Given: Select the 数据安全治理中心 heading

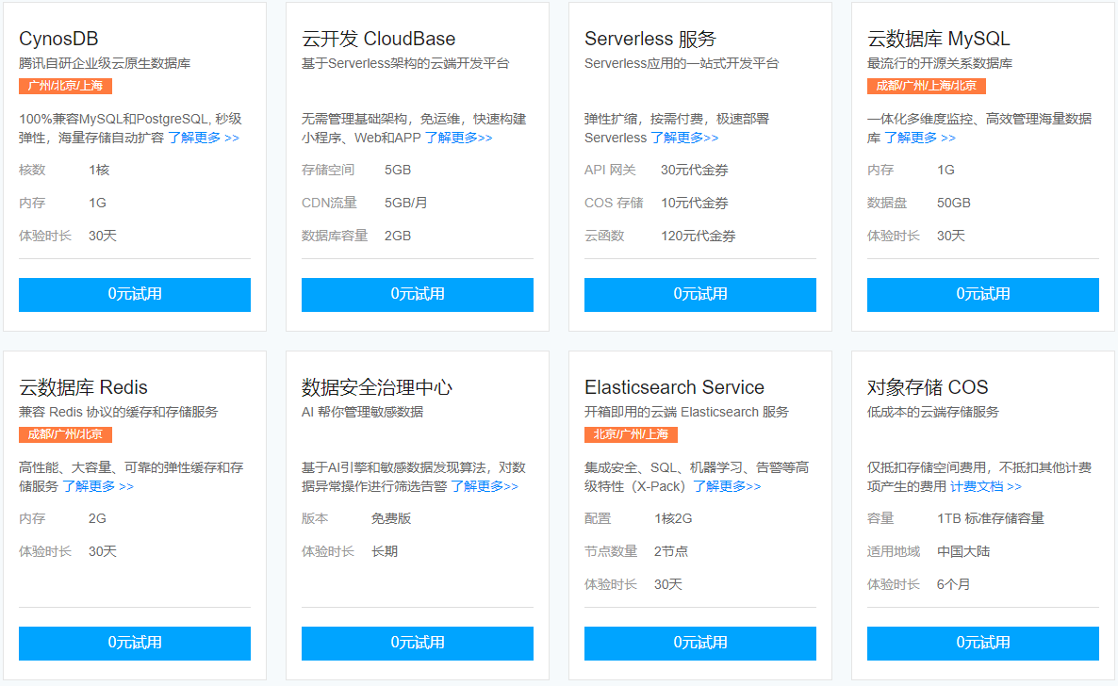Looking at the screenshot, I should coord(377,387).
